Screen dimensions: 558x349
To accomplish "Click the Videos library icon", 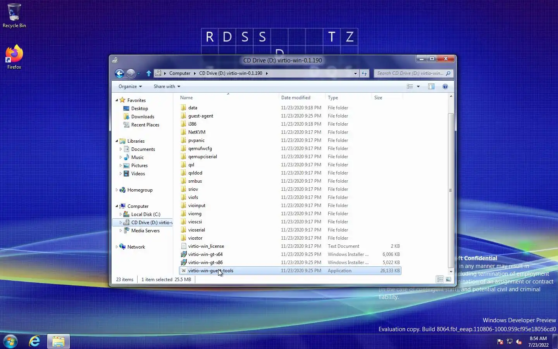I will tap(126, 174).
